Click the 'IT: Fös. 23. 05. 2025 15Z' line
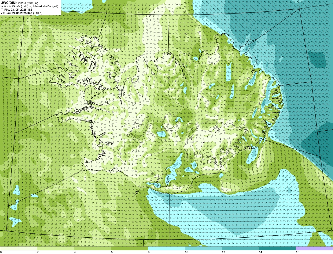Screen dimensions: 333x254 click(16, 9)
